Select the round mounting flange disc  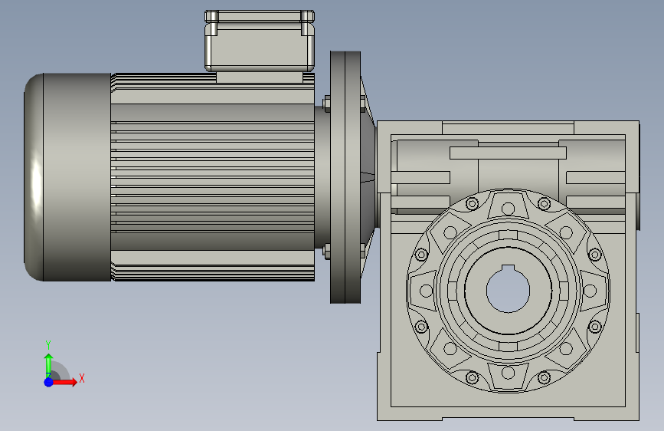(345, 177)
